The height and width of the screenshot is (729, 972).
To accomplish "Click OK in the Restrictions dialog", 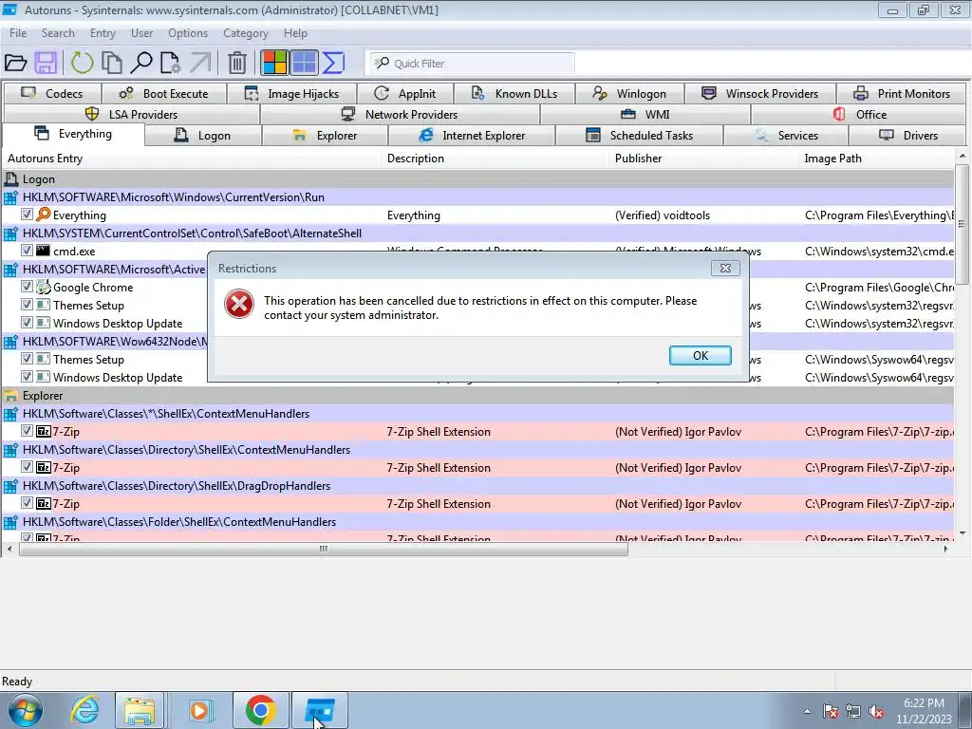I will pyautogui.click(x=700, y=355).
